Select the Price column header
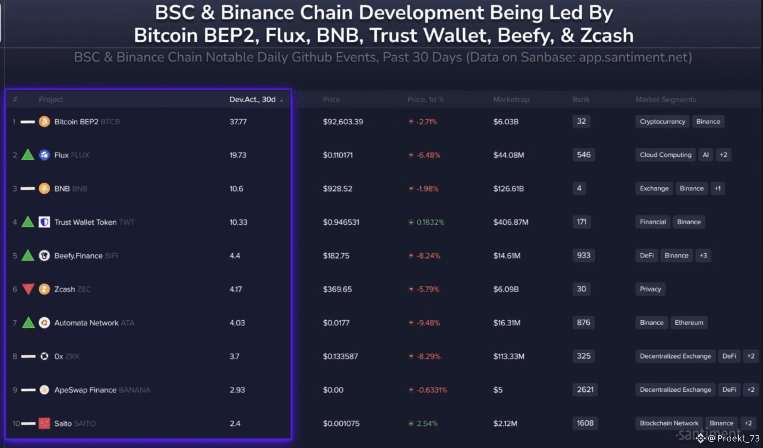 (331, 100)
